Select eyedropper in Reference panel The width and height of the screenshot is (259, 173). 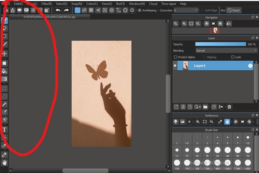pyautogui.click(x=220, y=122)
